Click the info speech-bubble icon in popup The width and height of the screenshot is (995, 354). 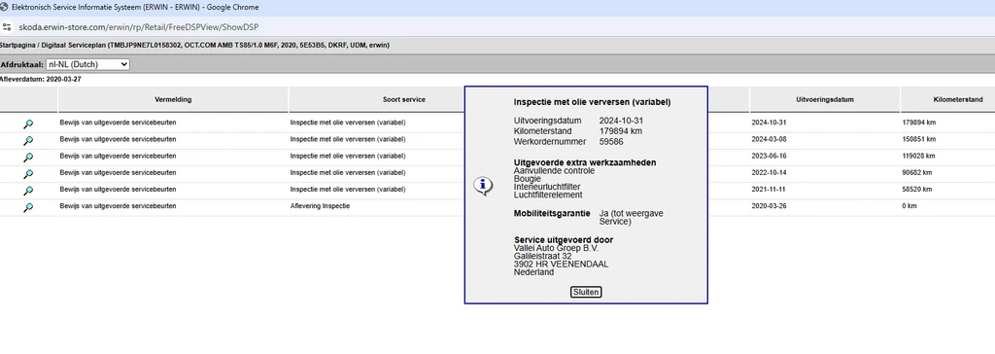pos(483,186)
